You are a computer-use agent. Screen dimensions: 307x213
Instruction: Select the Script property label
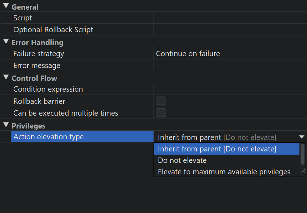(23, 18)
